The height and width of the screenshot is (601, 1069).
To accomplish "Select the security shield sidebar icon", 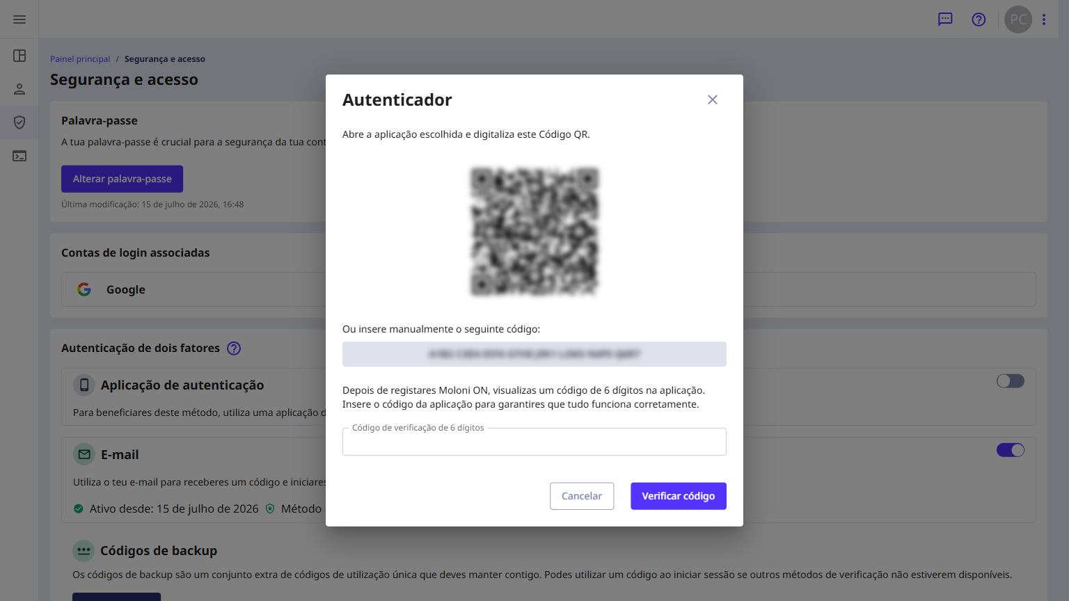I will [x=19, y=122].
